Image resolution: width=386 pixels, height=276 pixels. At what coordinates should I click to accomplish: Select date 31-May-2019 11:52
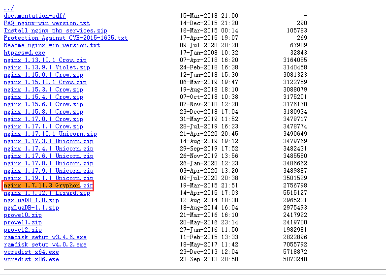point(209,119)
